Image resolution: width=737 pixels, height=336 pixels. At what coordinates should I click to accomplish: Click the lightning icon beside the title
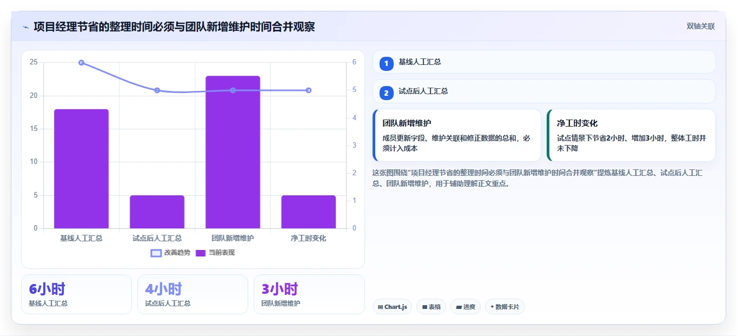[x=25, y=27]
